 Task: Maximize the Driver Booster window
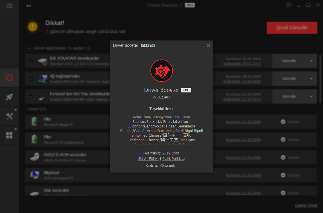coord(308,5)
